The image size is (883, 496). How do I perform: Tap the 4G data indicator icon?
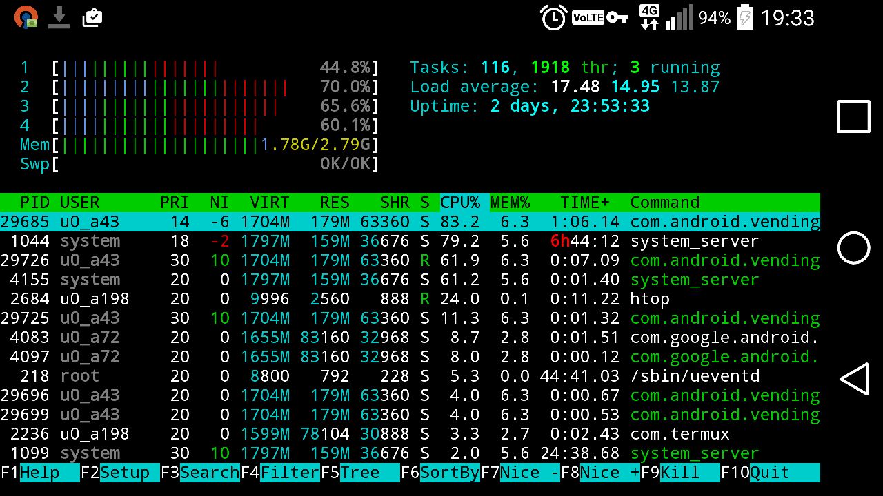pos(649,17)
